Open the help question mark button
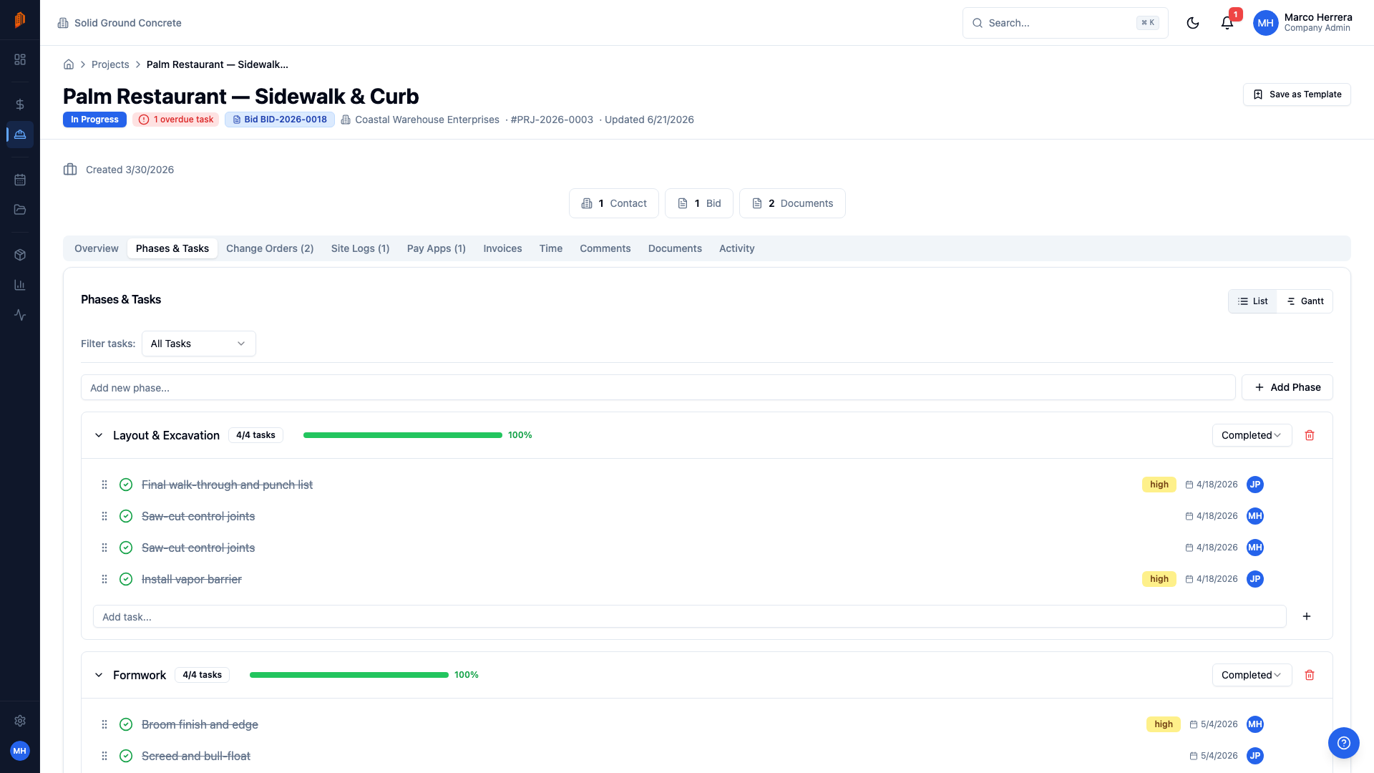 (x=1344, y=743)
